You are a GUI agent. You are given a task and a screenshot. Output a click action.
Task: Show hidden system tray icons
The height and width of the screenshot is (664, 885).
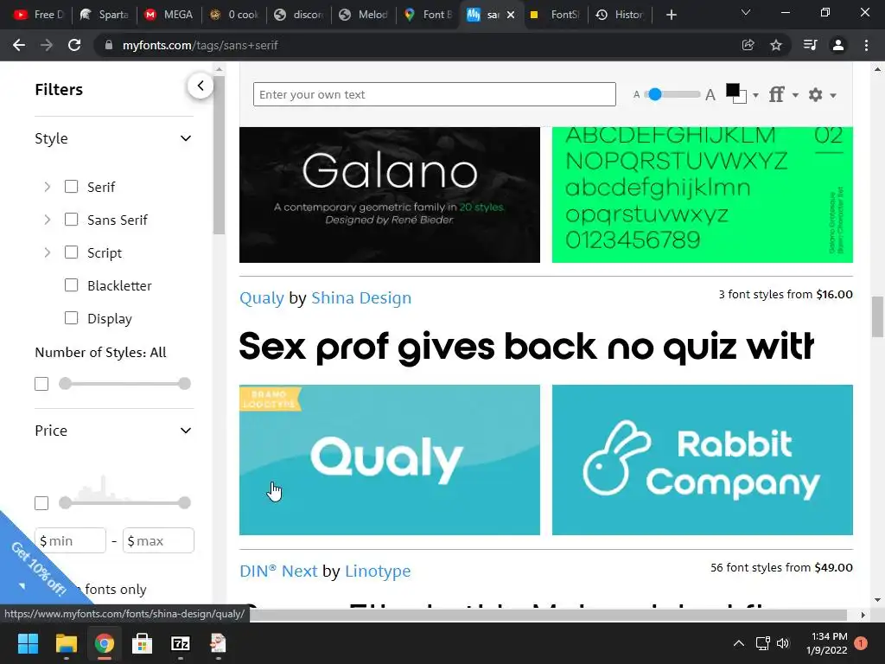click(738, 643)
